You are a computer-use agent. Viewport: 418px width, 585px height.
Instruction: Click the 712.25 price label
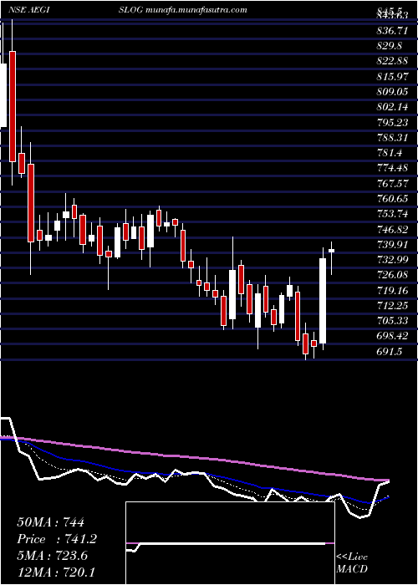click(392, 306)
